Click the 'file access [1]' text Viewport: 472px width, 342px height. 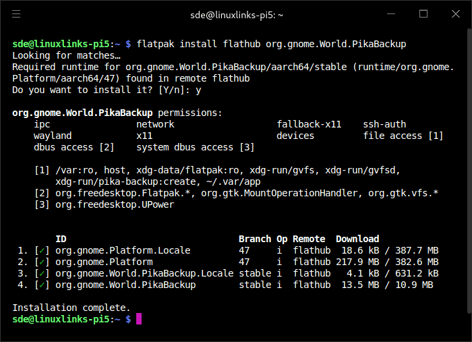403,136
